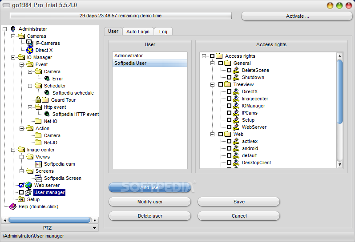Click the Shutdown access-right key icon

point(236,77)
